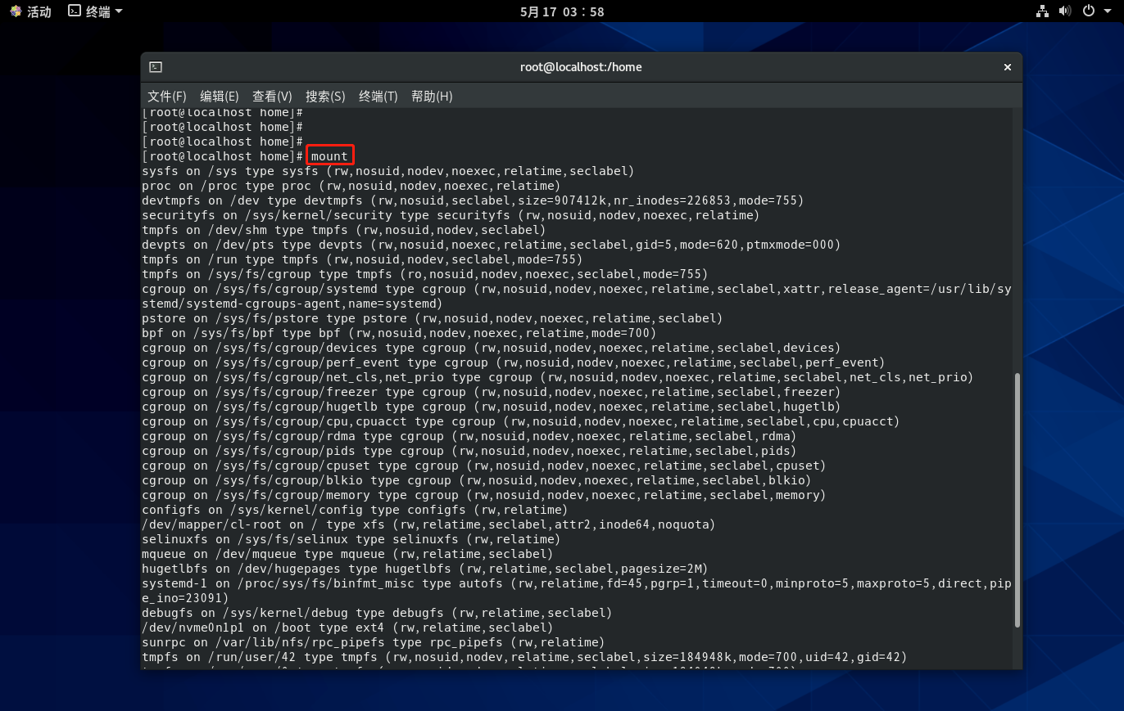Image resolution: width=1124 pixels, height=711 pixels.
Task: Click the power icon in top bar
Action: pos(1089,11)
